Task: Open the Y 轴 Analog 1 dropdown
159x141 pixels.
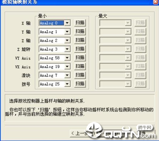Action: point(55,32)
